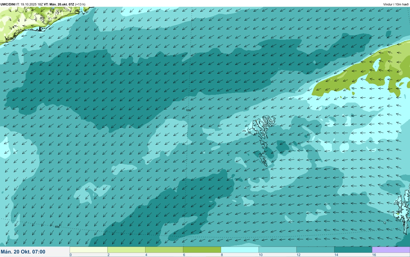This screenshot has width=410, height=257.
Task: Click the 'Vindur í 10m hæð' title text
Action: coord(396,4)
